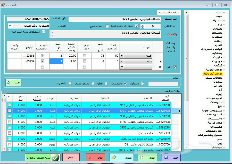Click the save button حفظ
The width and height of the screenshot is (232, 164).
[171, 158]
